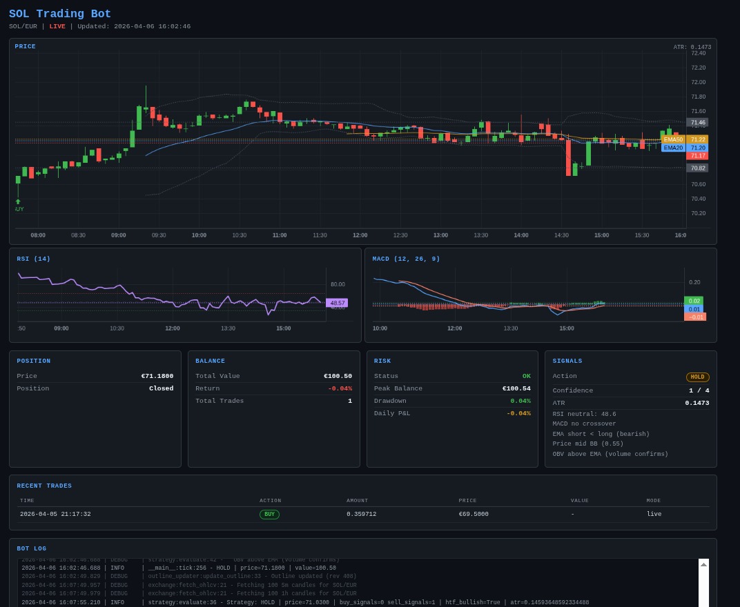Select the RSI value badge showing 48.57
The image size is (740, 607).
338,303
